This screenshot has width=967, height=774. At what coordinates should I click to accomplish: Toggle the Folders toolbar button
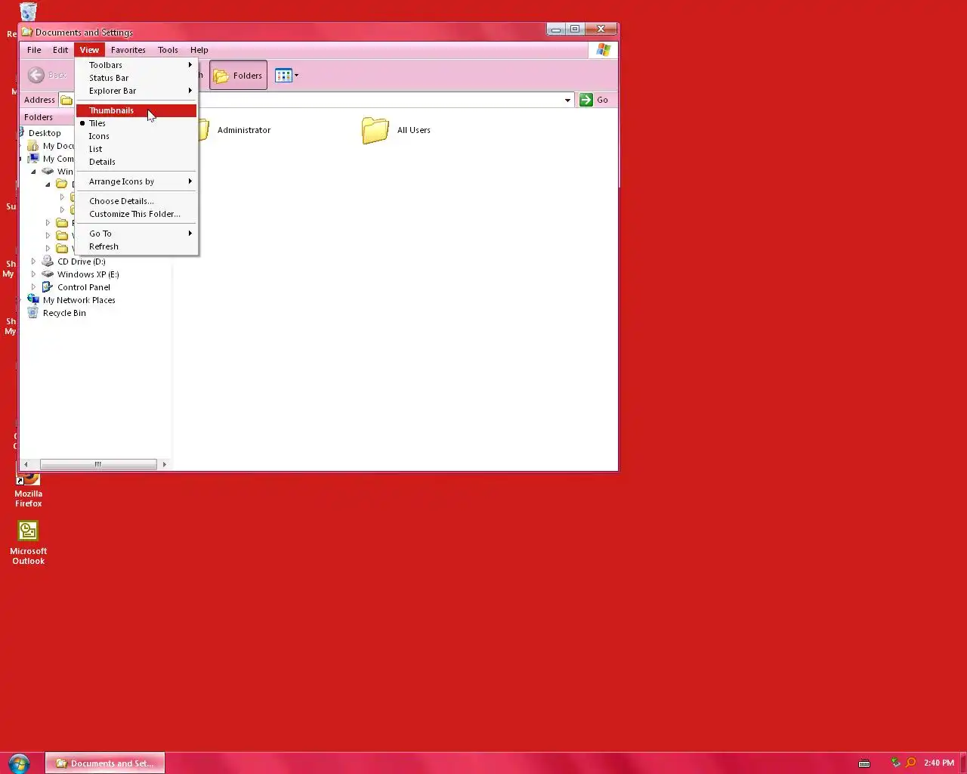238,75
